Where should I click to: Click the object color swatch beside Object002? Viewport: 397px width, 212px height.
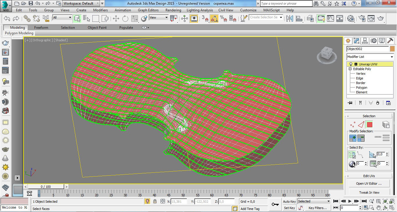point(392,49)
